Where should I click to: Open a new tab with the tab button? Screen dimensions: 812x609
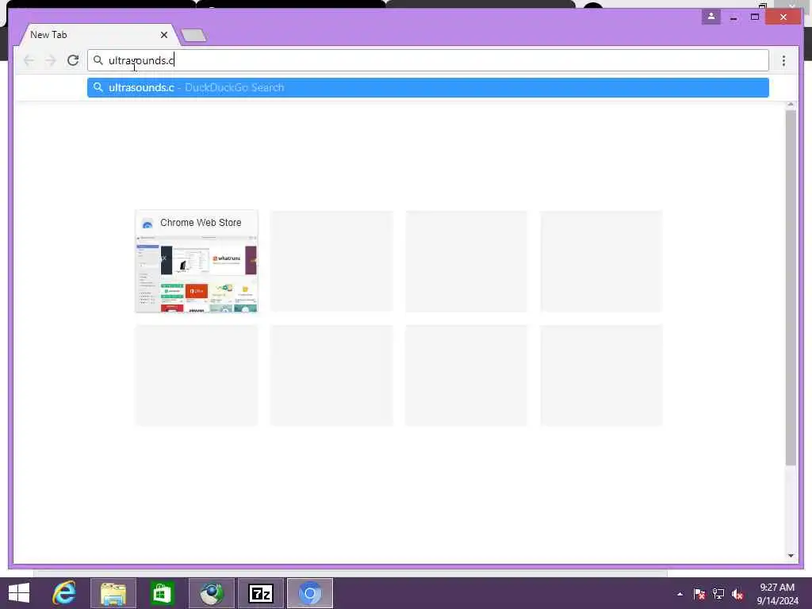[194, 35]
